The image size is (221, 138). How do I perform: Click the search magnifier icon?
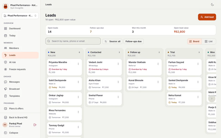click(x=49, y=41)
